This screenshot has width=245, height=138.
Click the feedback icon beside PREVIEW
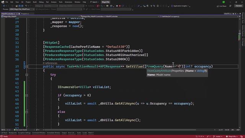tap(230, 6)
